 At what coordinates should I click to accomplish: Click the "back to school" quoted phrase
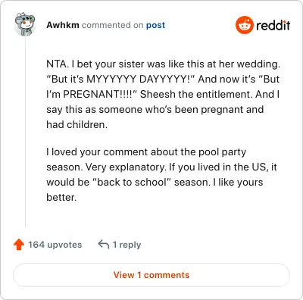(131, 182)
